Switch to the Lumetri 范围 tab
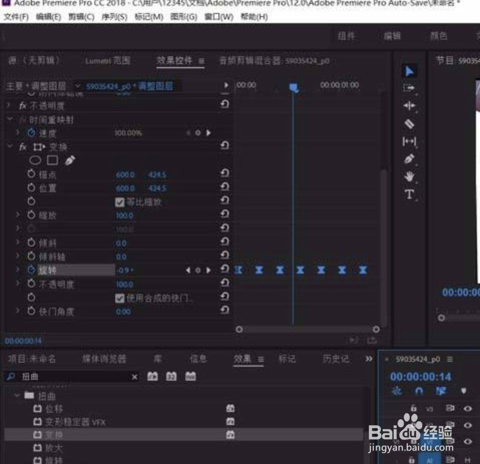480x464 pixels. point(108,61)
